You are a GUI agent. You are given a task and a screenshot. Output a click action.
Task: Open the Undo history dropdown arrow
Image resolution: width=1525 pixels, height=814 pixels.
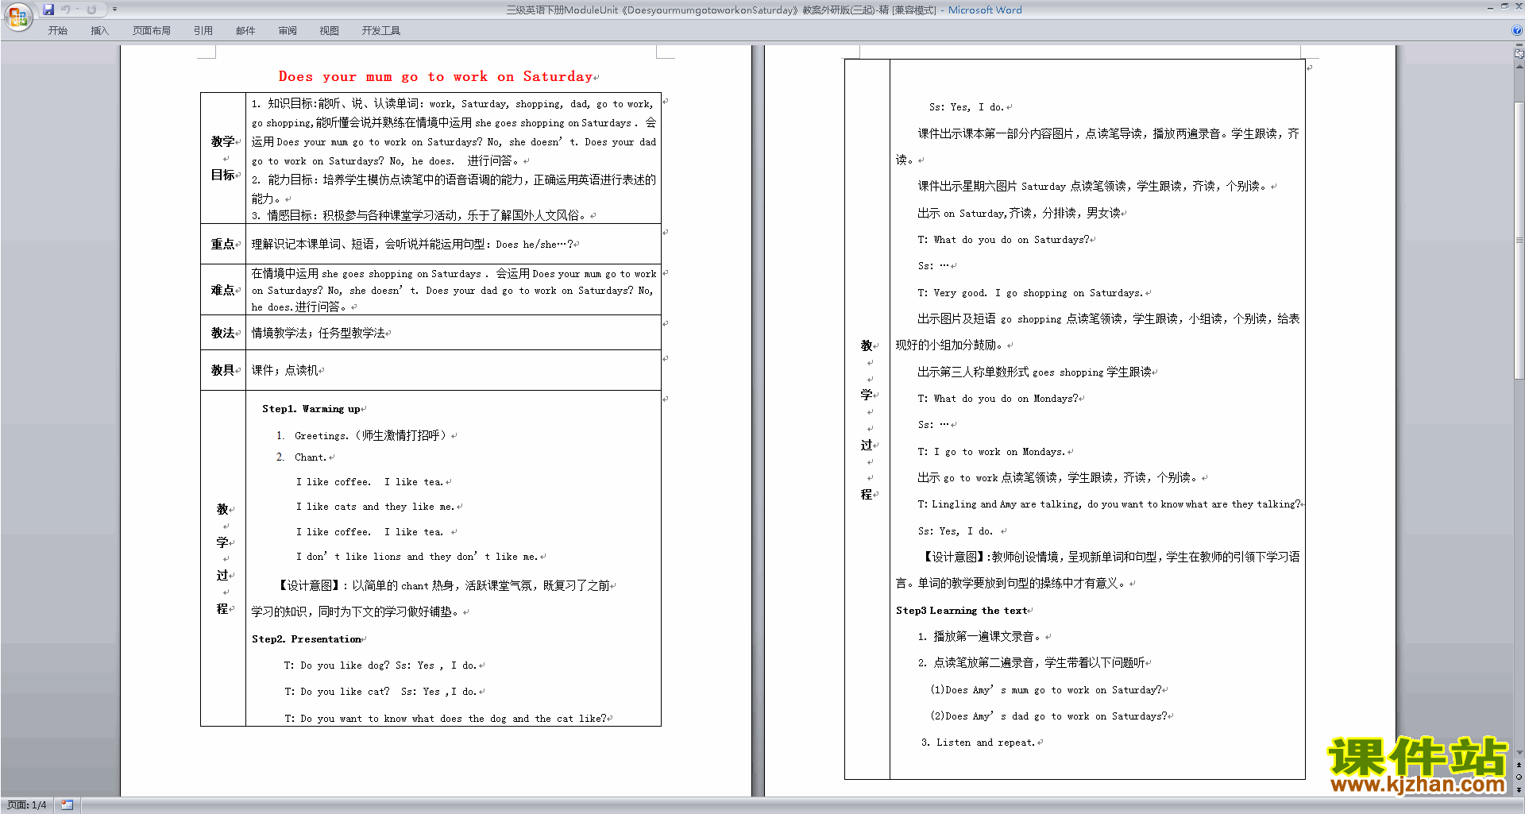pos(77,10)
